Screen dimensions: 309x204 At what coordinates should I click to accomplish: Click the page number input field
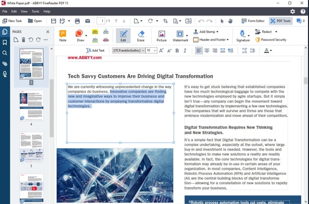pos(101,21)
